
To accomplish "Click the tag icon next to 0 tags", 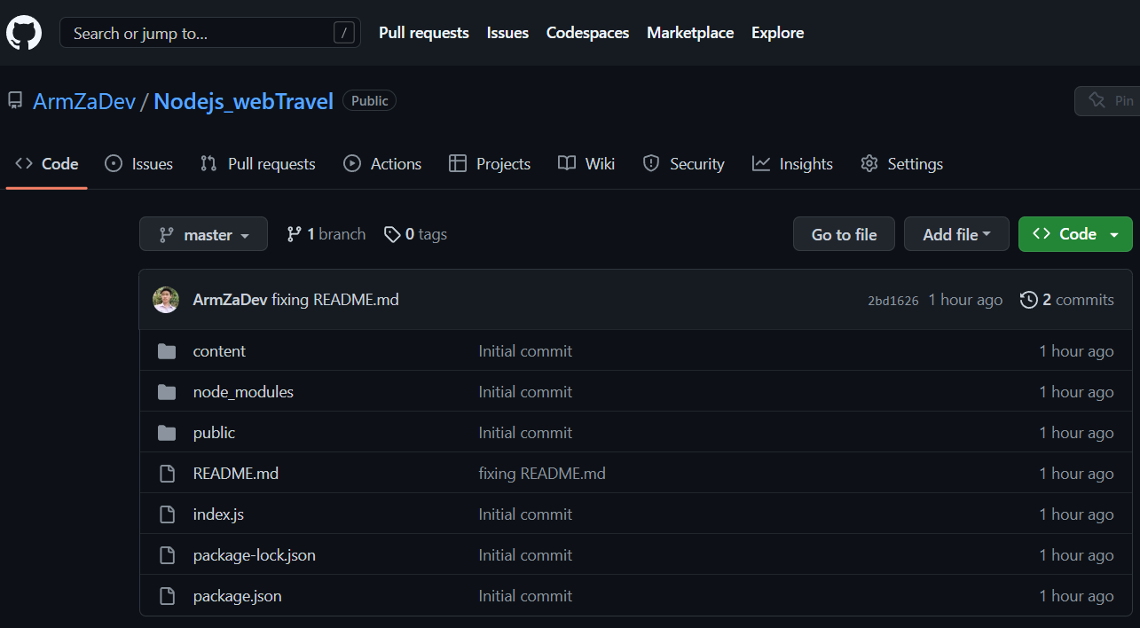I will pyautogui.click(x=392, y=234).
